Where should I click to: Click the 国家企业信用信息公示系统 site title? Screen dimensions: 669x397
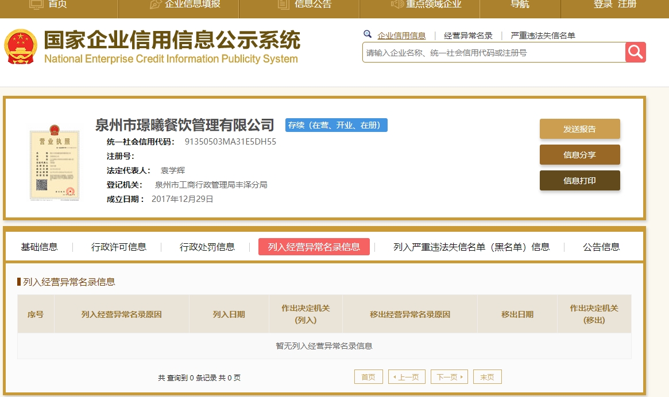click(172, 40)
